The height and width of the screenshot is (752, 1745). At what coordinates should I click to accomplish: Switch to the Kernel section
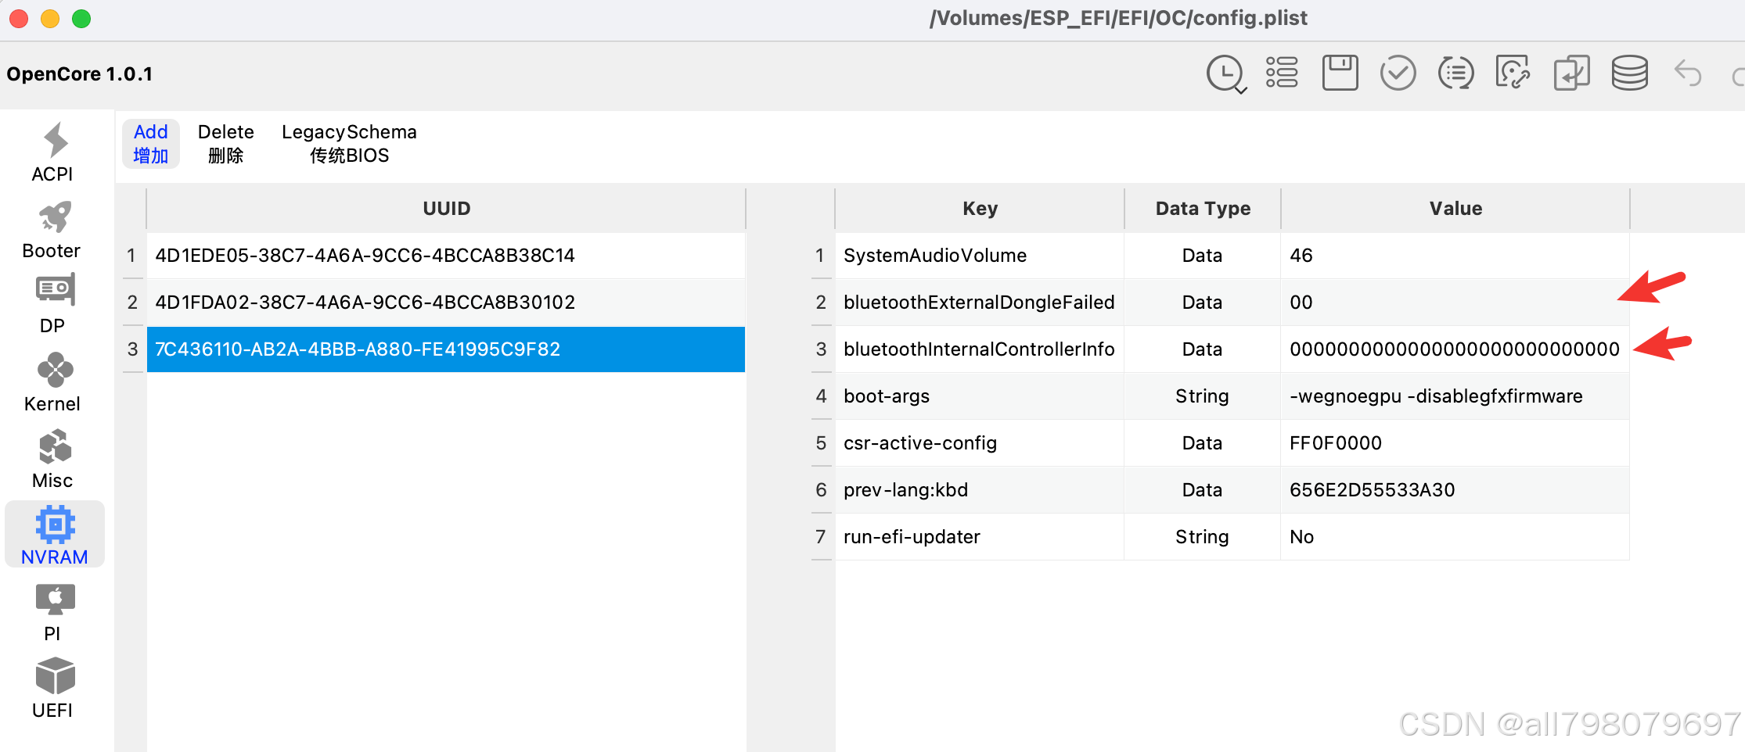[x=52, y=381]
